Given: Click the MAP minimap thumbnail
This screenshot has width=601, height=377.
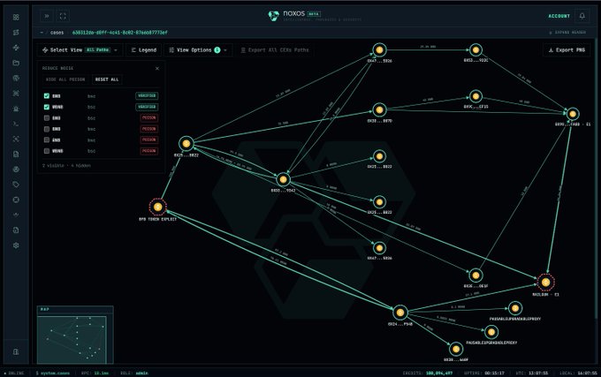Looking at the screenshot, I should coord(75,335).
